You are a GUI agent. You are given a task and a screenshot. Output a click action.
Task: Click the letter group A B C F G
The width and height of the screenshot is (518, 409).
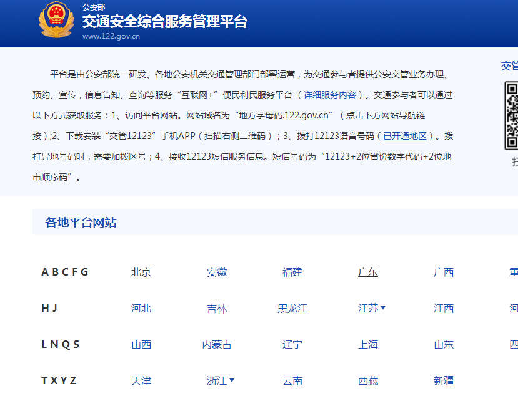65,272
